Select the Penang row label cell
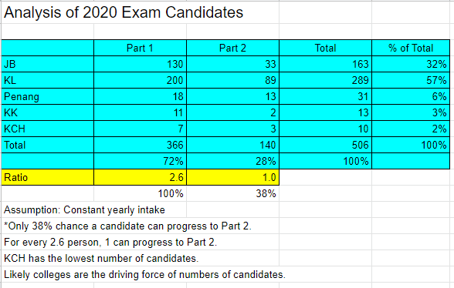 click(x=48, y=96)
